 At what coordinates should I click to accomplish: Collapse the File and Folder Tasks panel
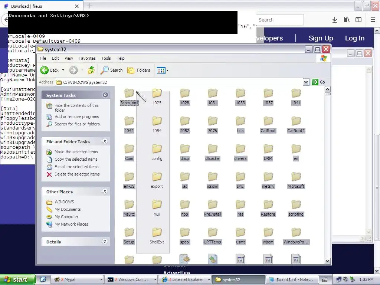pos(105,141)
